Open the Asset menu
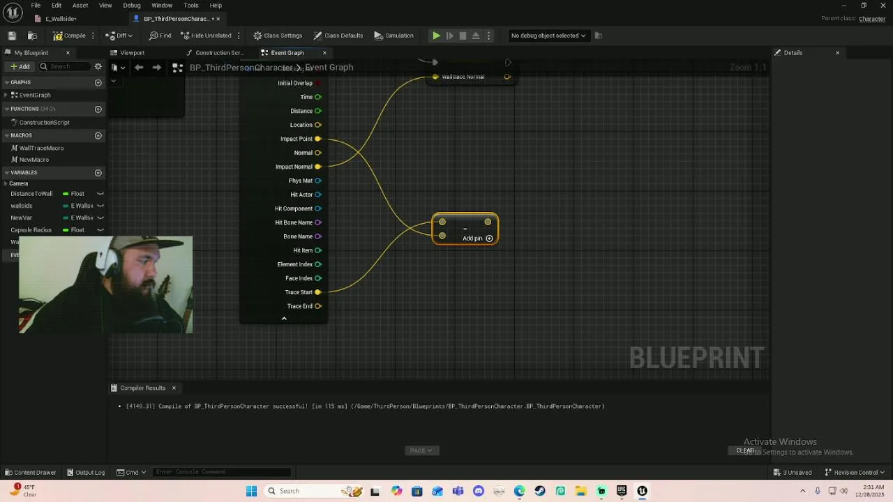The width and height of the screenshot is (893, 502). tap(80, 6)
